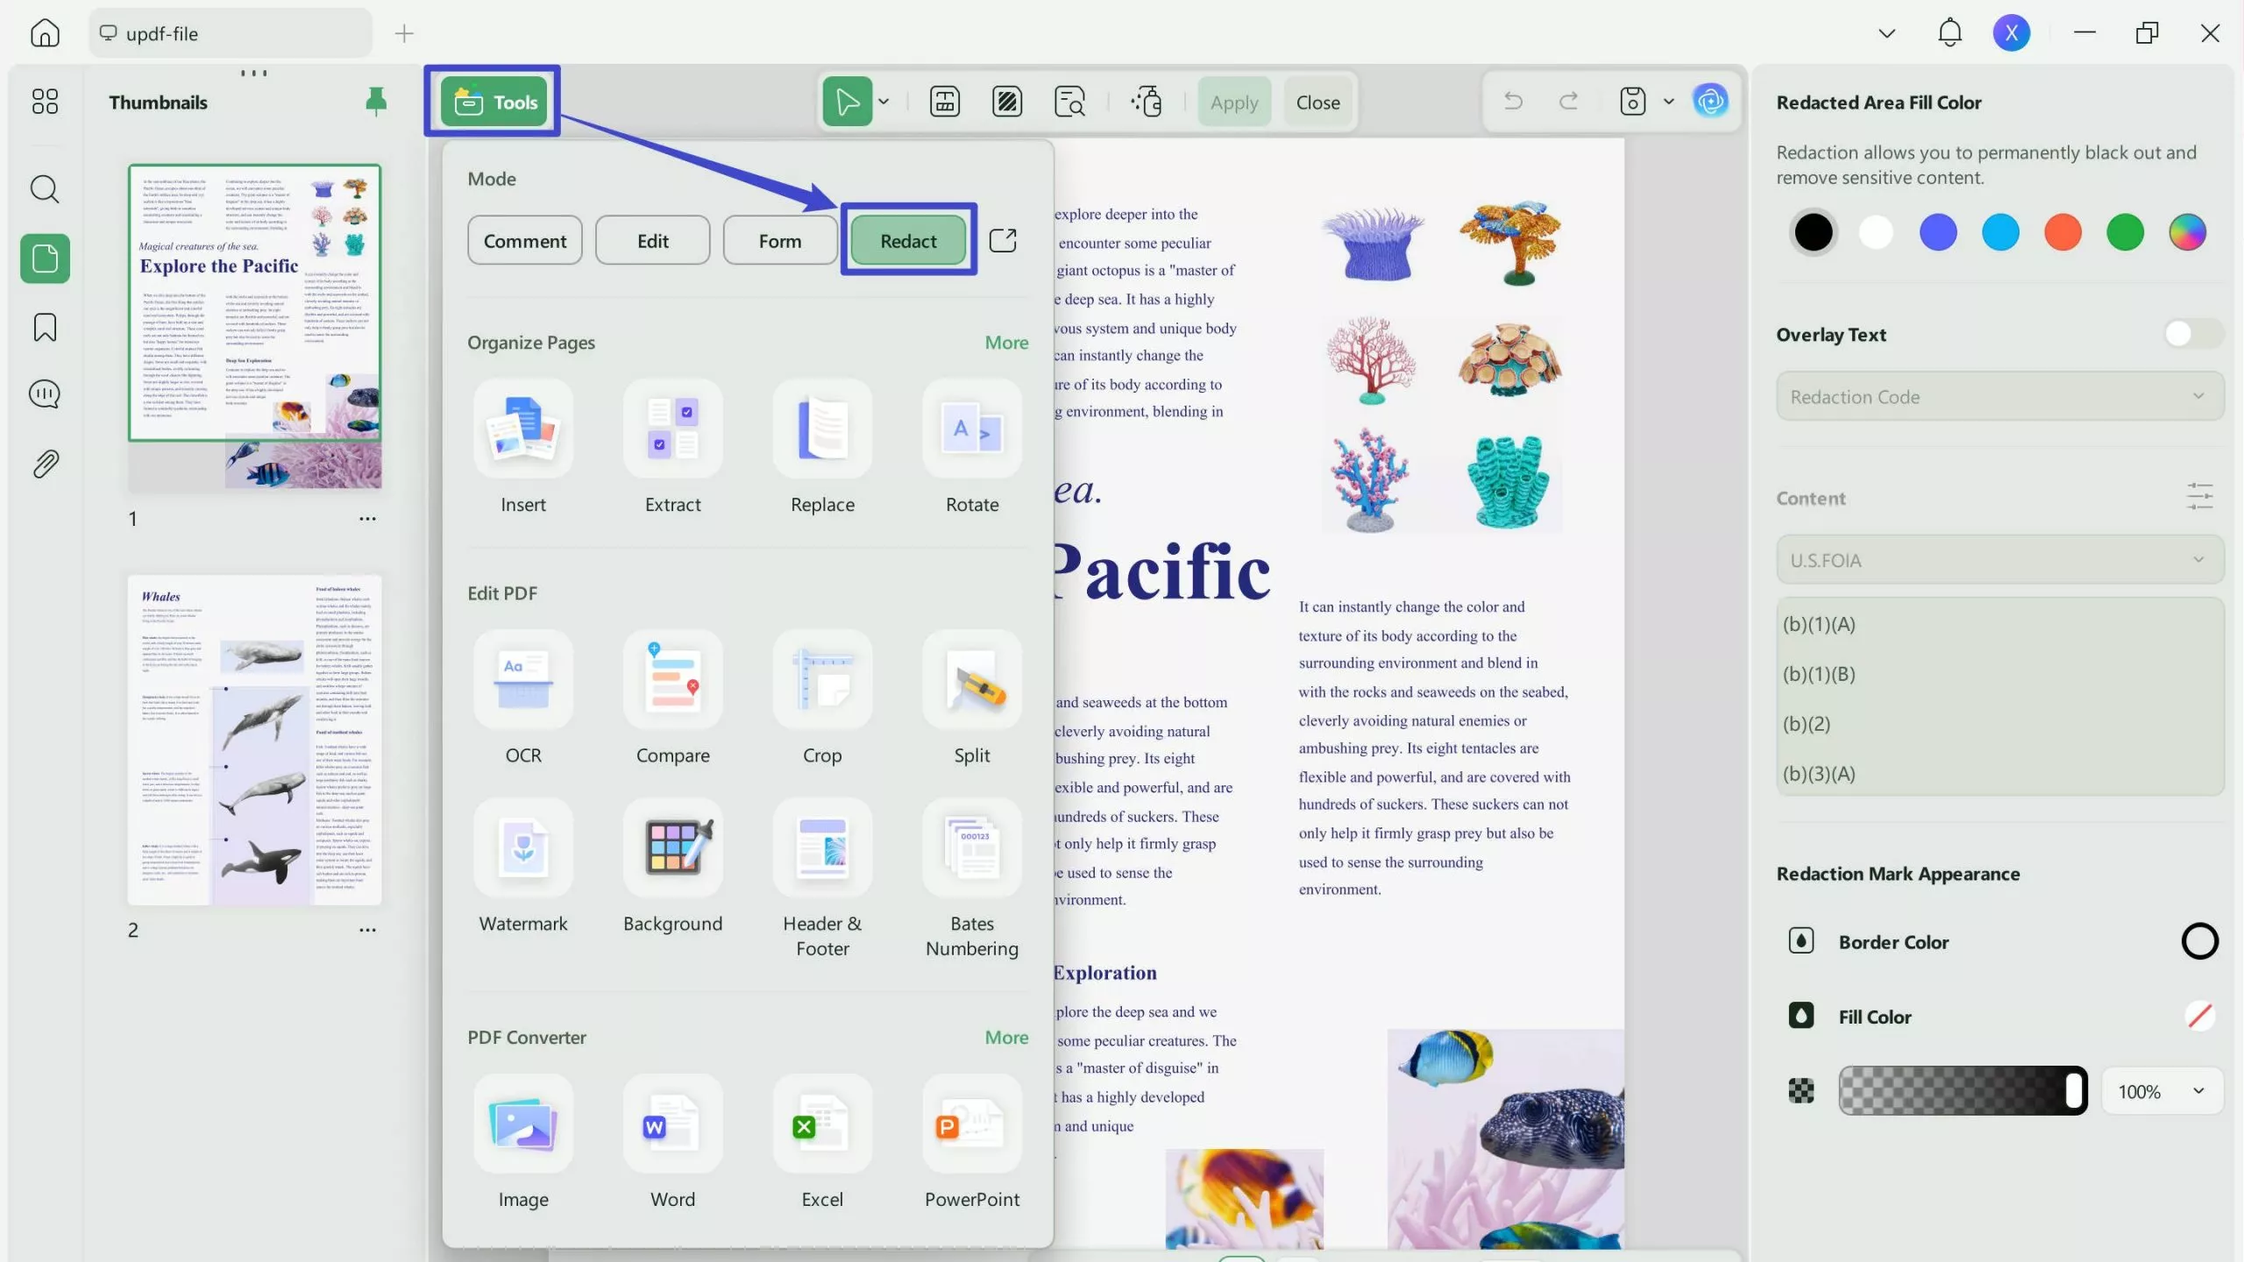This screenshot has width=2244, height=1262.
Task: Select the Bookmarks panel icon
Action: 45,327
